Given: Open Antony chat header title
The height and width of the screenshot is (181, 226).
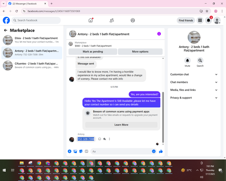Looking at the screenshot, I should coord(104,34).
